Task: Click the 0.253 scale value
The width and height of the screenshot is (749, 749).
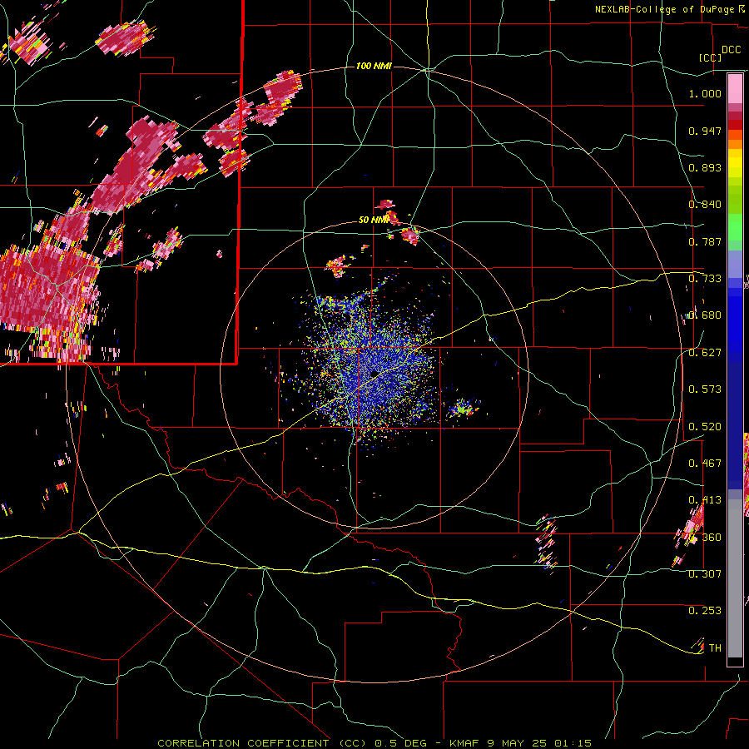Action: 705,611
